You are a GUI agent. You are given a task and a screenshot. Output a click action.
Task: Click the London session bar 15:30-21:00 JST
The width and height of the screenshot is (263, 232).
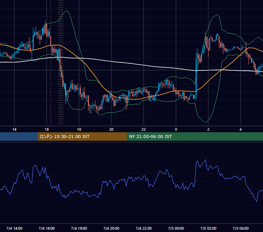(82, 136)
